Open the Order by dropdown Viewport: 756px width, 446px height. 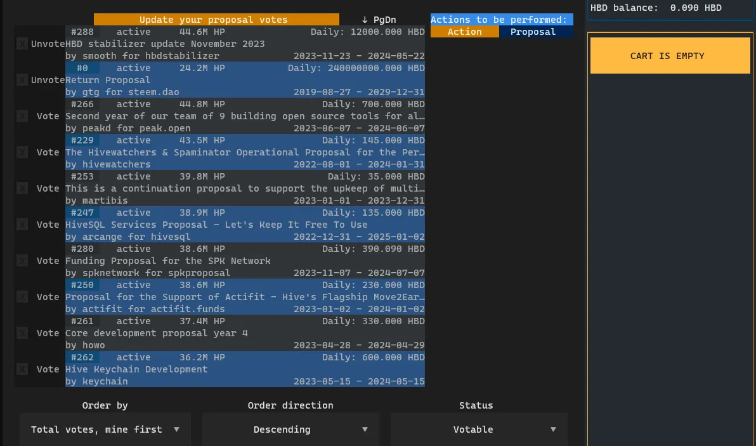coord(105,429)
